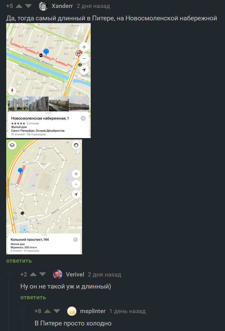Collapse Verivel's comment thread
The height and width of the screenshot is (331, 225).
[9, 274]
